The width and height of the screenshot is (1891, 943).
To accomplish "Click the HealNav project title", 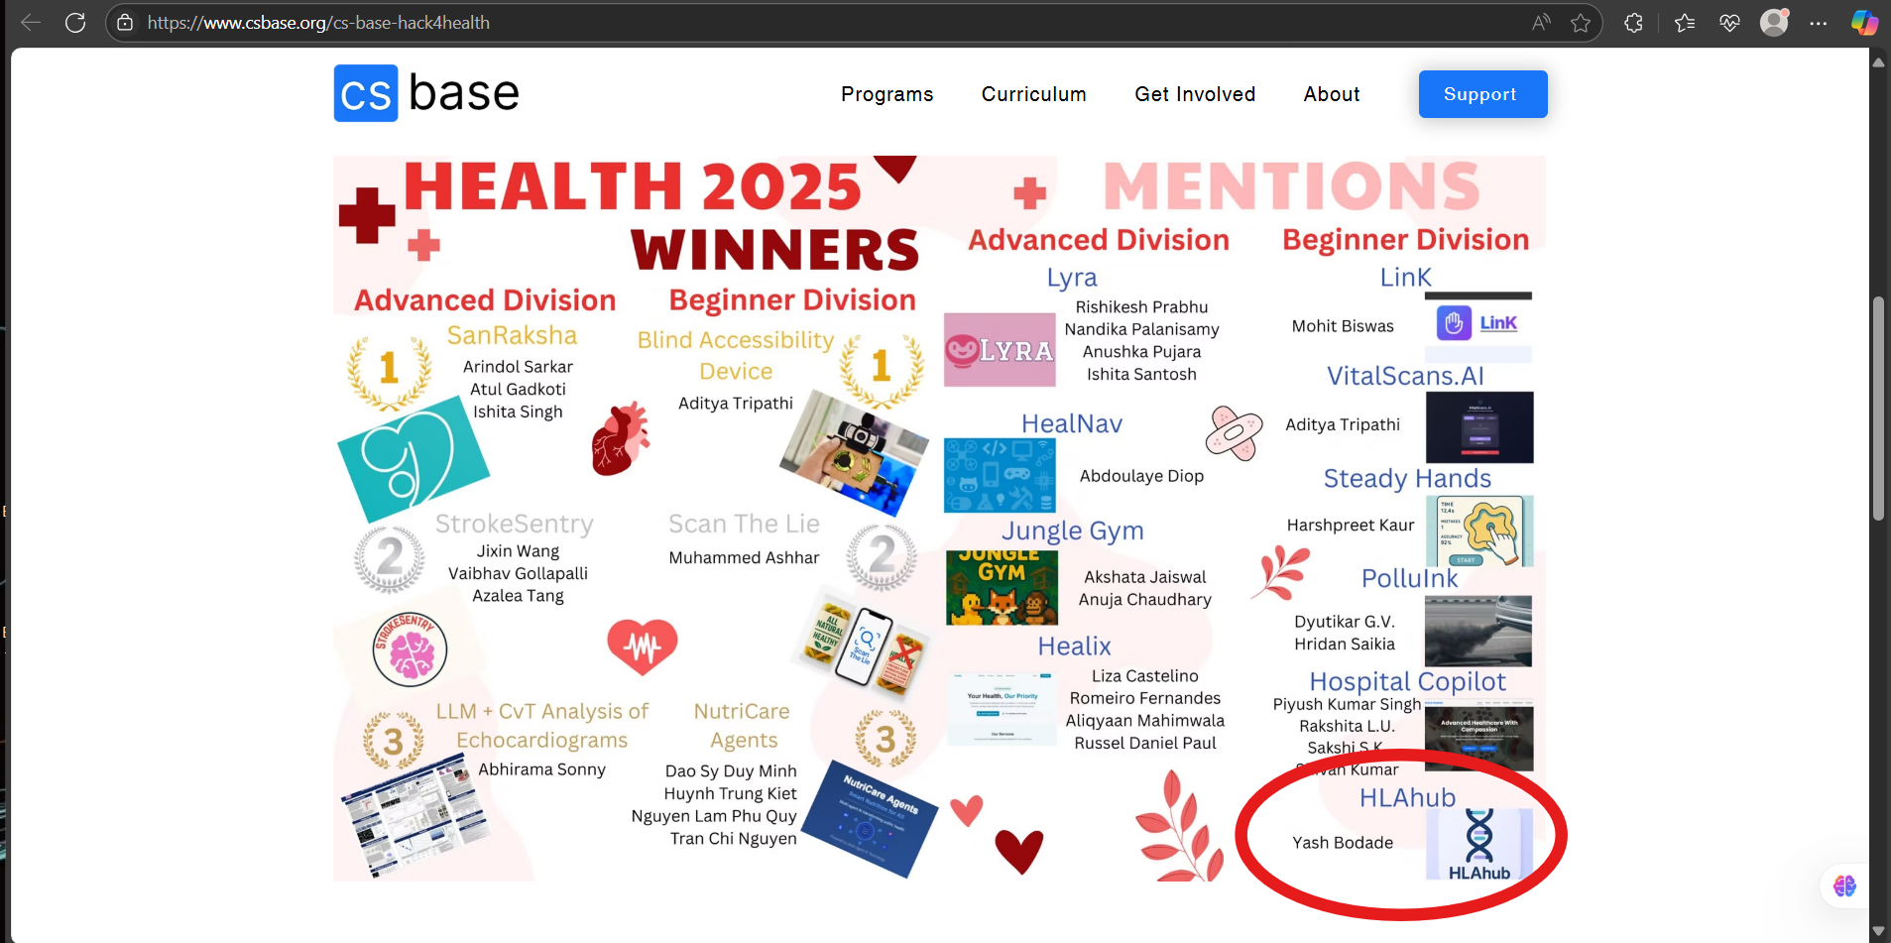I will [x=1072, y=423].
